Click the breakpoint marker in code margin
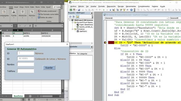181x101 pixels. (105, 43)
